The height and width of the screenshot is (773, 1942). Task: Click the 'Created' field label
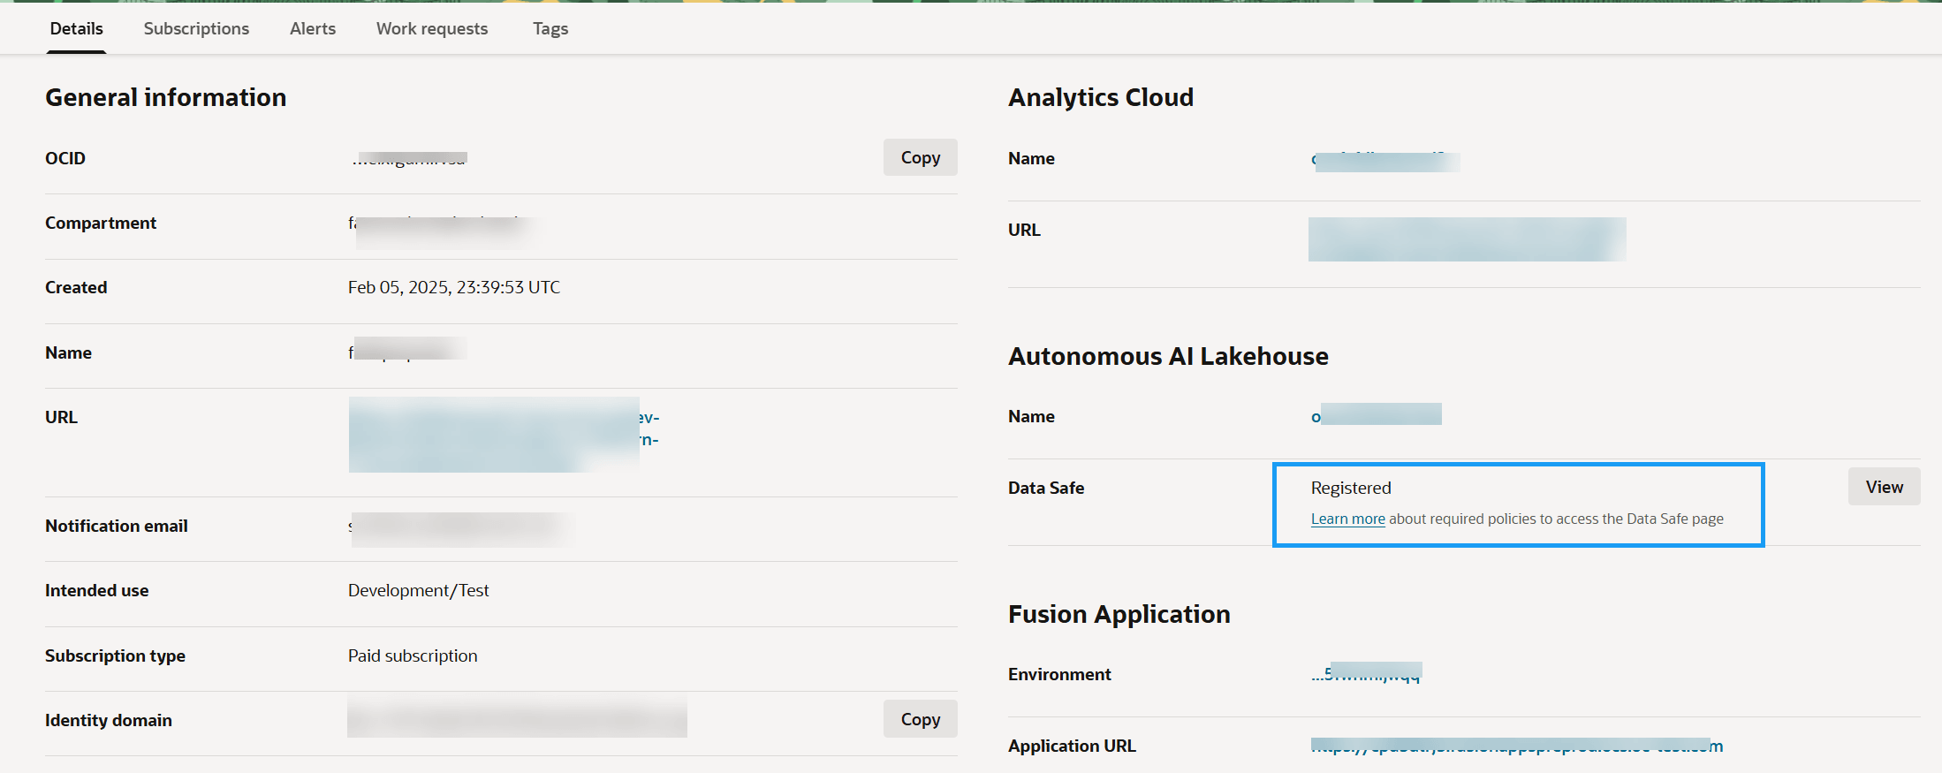pos(76,287)
